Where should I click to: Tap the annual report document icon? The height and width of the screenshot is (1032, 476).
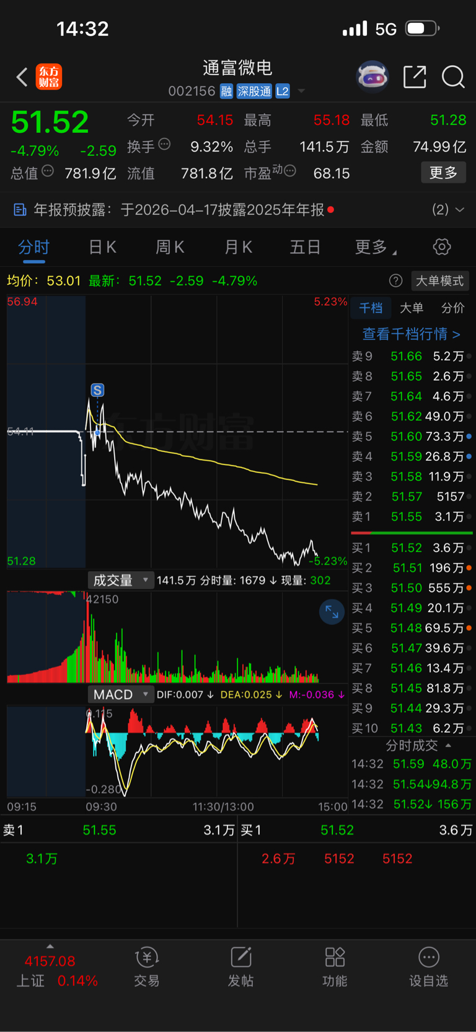[20, 210]
